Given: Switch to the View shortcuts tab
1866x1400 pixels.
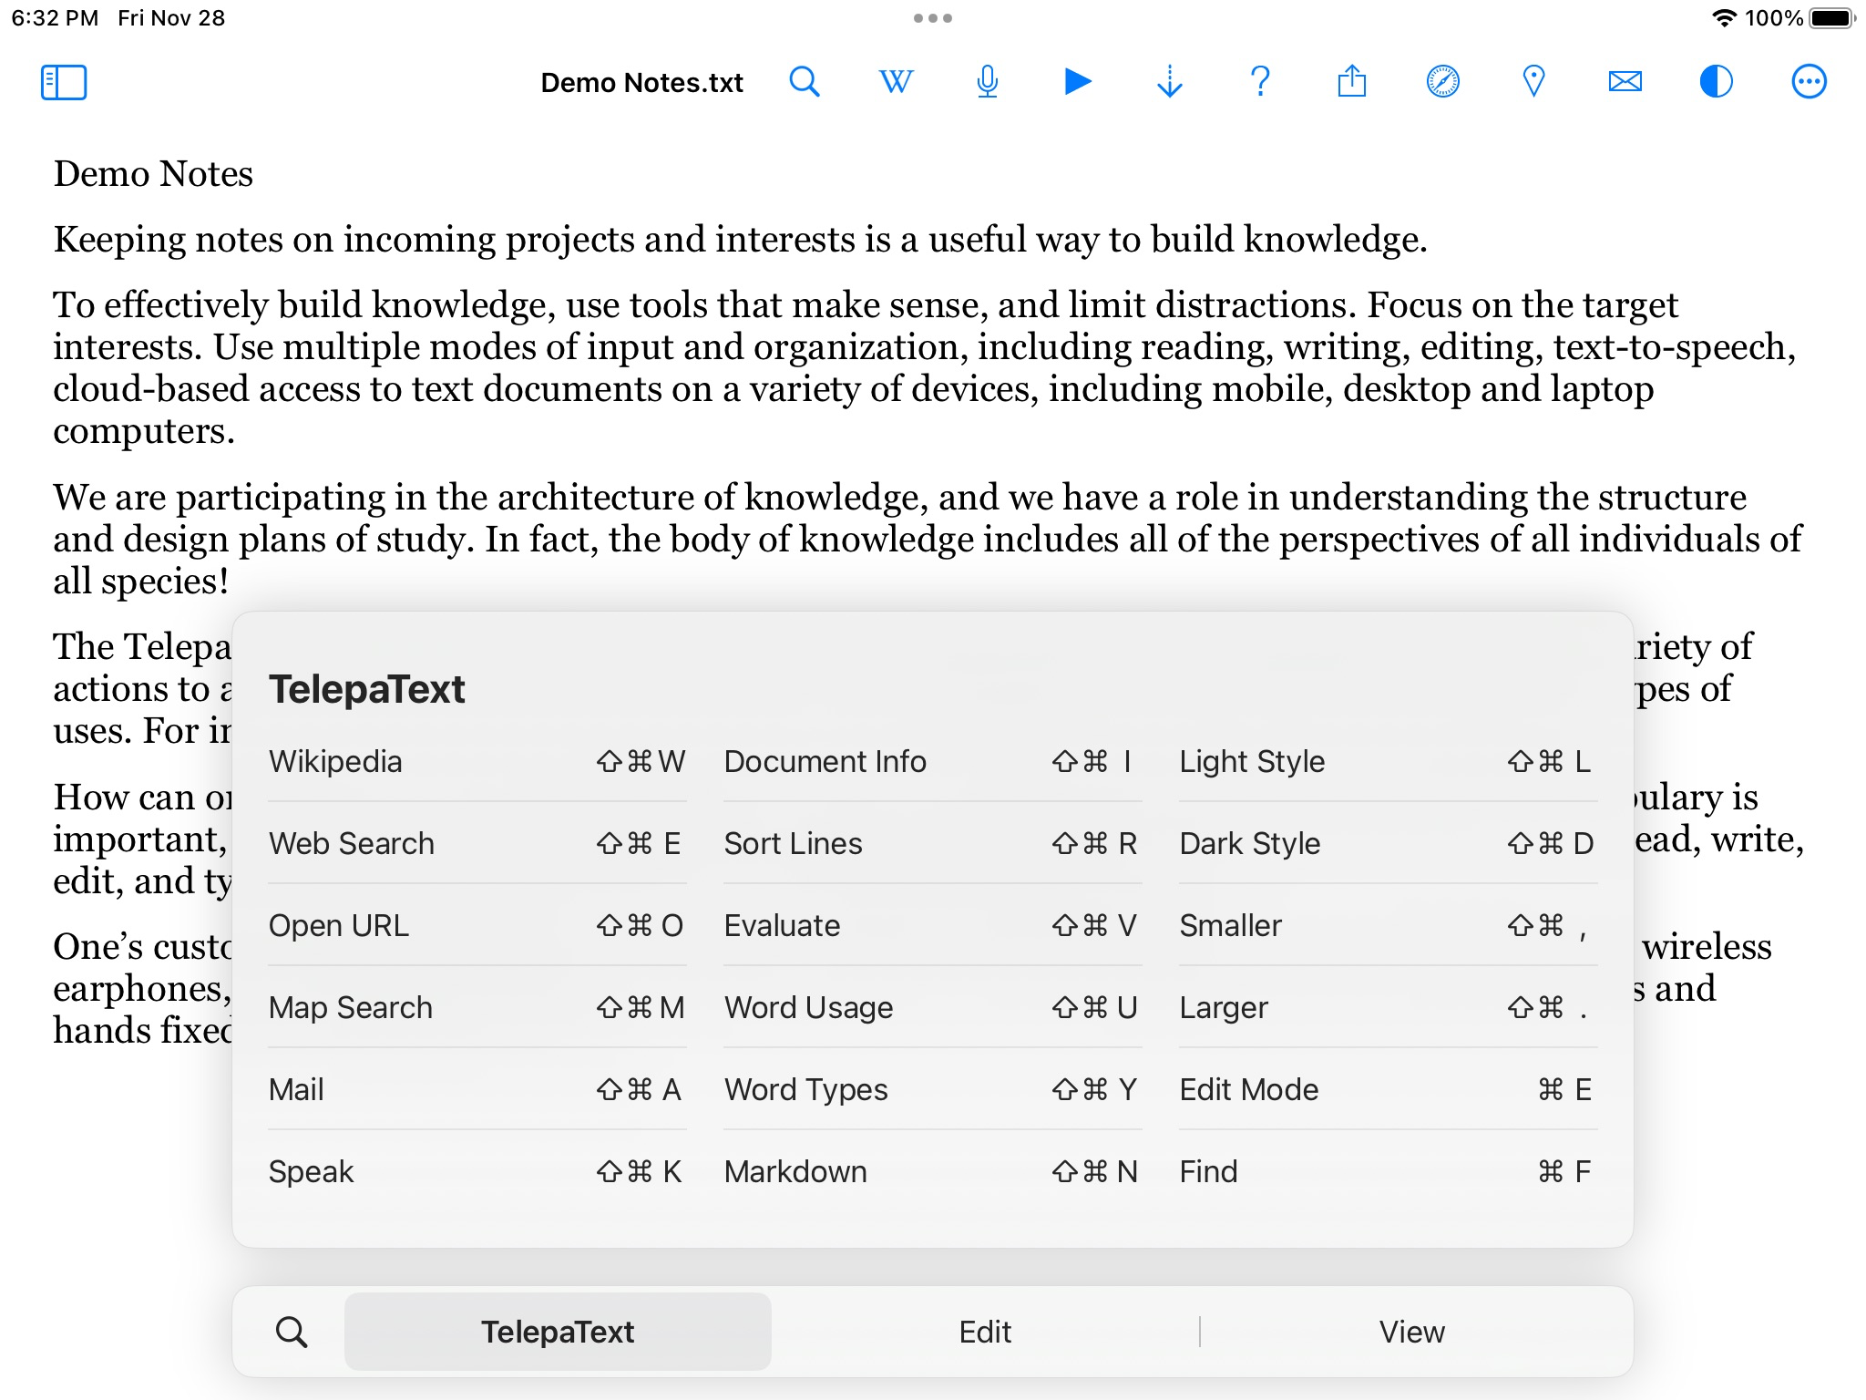Looking at the screenshot, I should 1411,1332.
